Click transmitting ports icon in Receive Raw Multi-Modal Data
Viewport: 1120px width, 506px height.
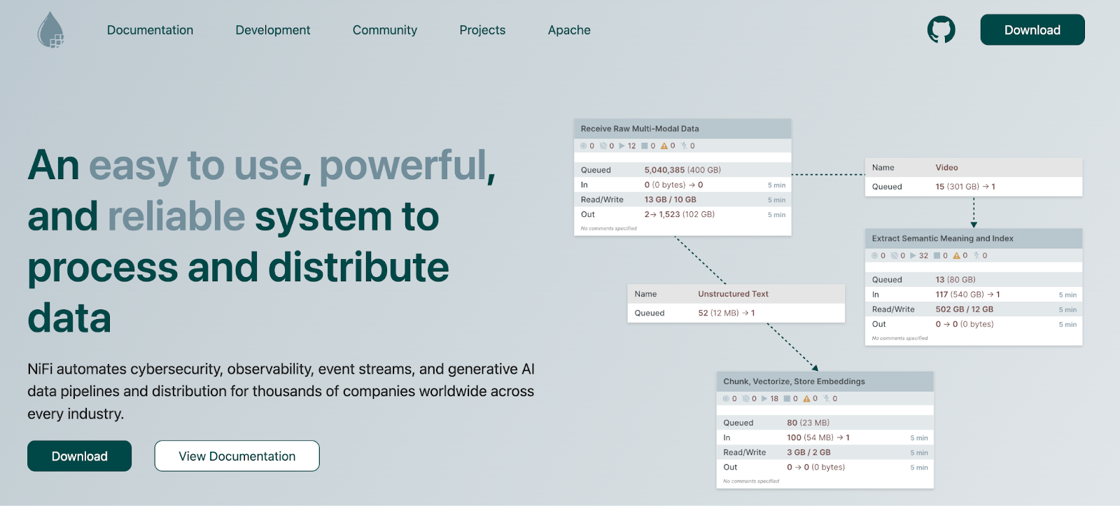point(583,146)
